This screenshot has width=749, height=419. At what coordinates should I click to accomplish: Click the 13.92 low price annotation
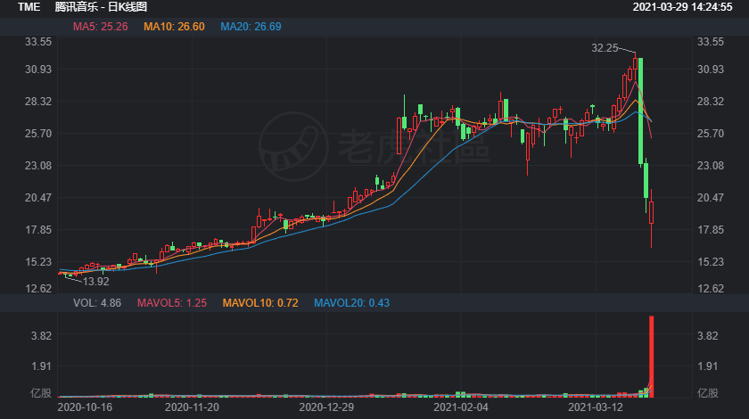click(x=96, y=282)
